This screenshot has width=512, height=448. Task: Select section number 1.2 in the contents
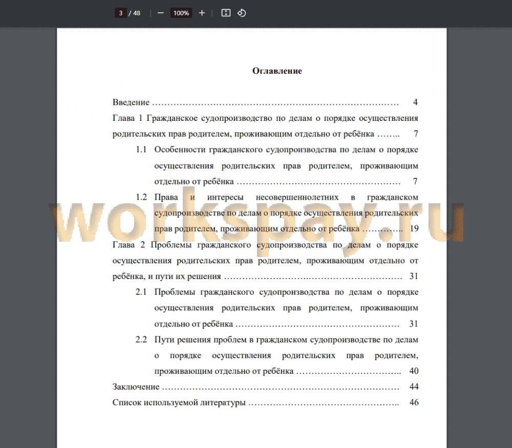click(141, 197)
